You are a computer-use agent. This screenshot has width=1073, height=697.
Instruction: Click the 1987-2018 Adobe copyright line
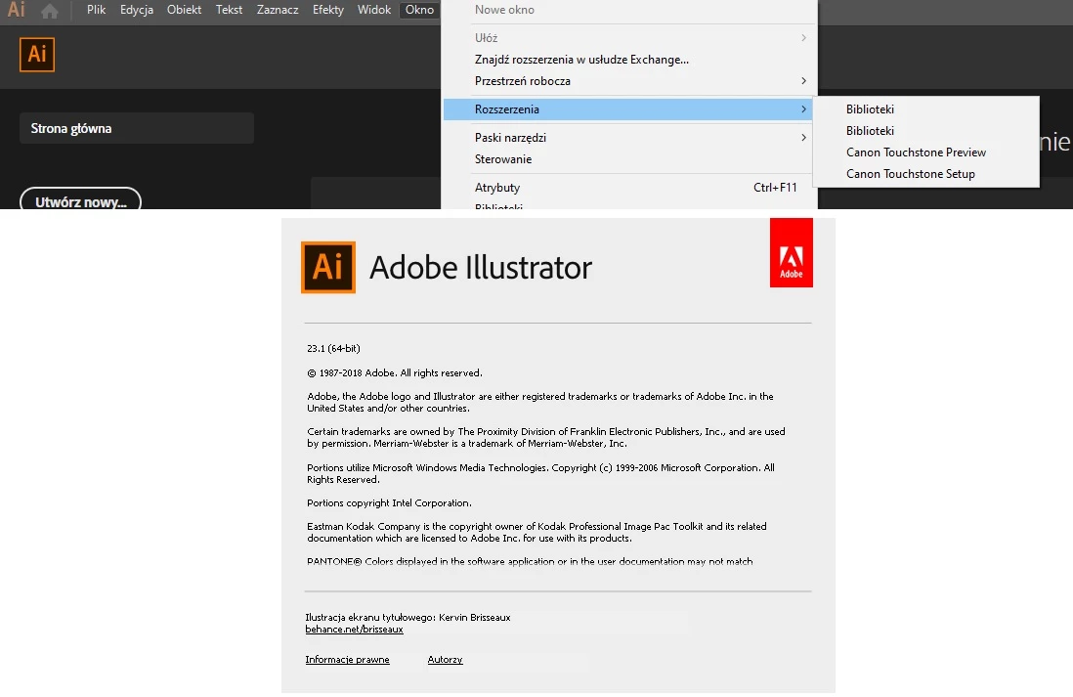tap(395, 373)
